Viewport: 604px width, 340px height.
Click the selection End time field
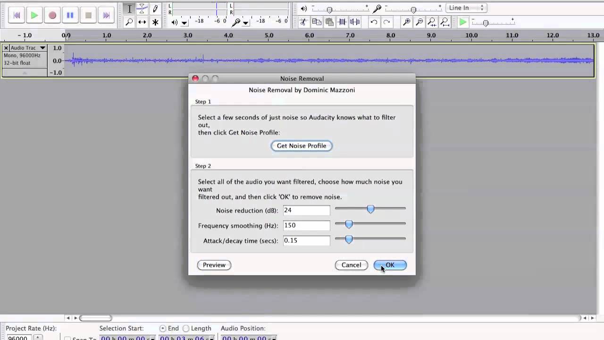point(187,338)
